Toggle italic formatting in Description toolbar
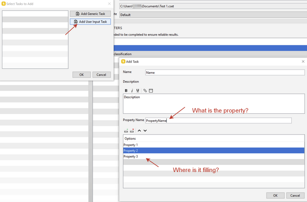Screen dimensions: 307x202 coord(132,90)
